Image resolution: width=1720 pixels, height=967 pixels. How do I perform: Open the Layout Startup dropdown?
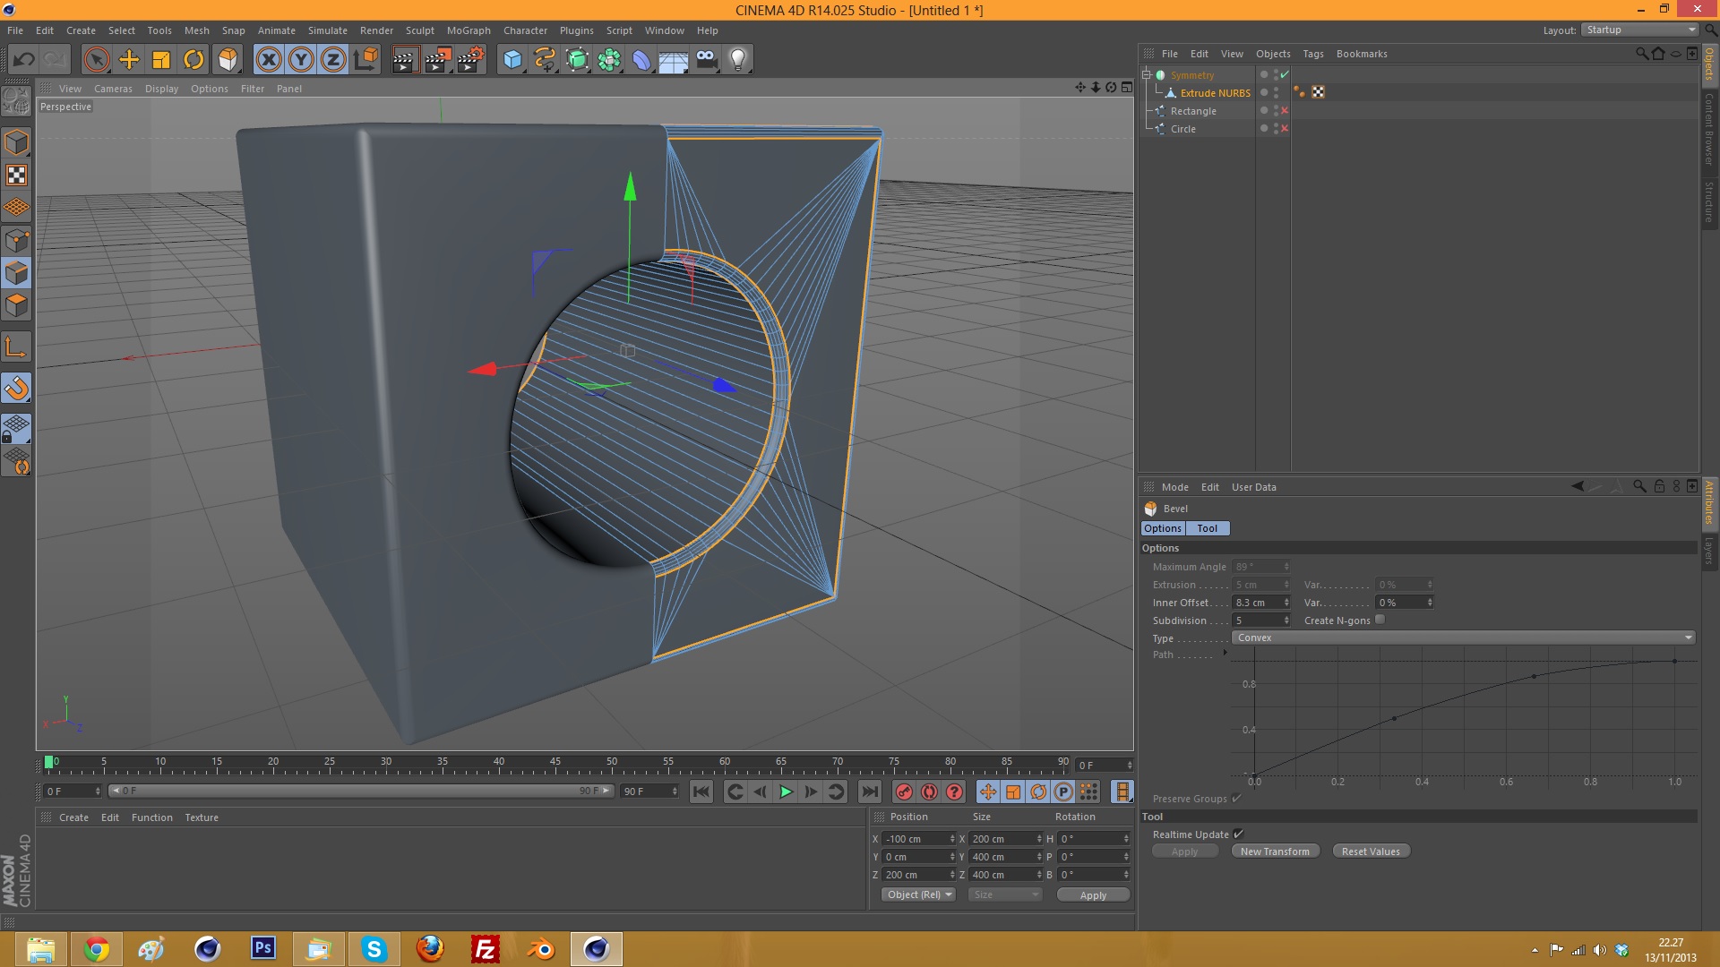point(1639,30)
